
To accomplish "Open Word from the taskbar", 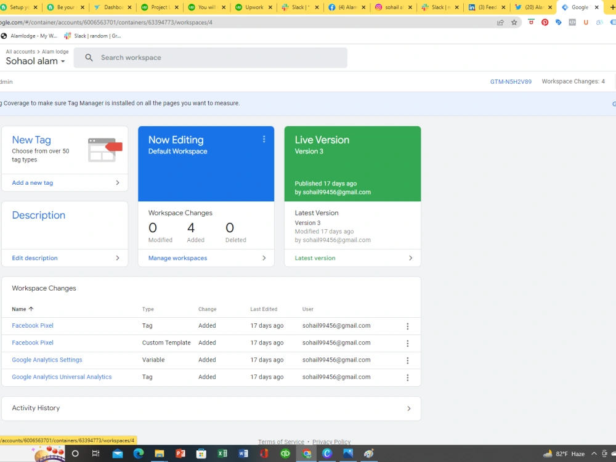I will coord(243,453).
